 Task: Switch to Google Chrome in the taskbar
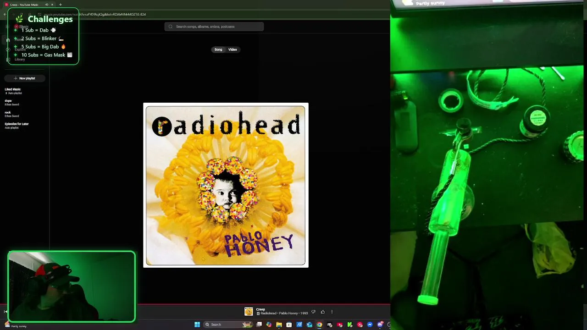[x=319, y=324]
